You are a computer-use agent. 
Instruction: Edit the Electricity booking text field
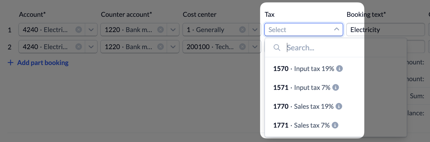pyautogui.click(x=385, y=30)
